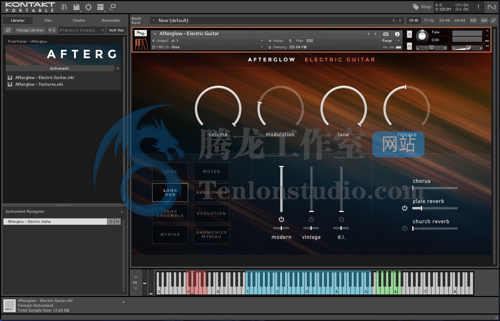This screenshot has width=500, height=321.
Task: Mute the Afterglow instrument in rack header
Action: [x=409, y=46]
